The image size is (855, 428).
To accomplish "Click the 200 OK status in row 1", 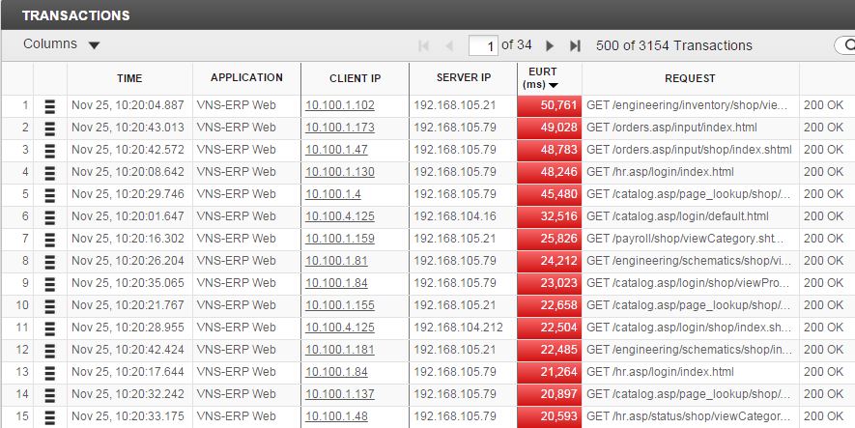I will coord(823,105).
